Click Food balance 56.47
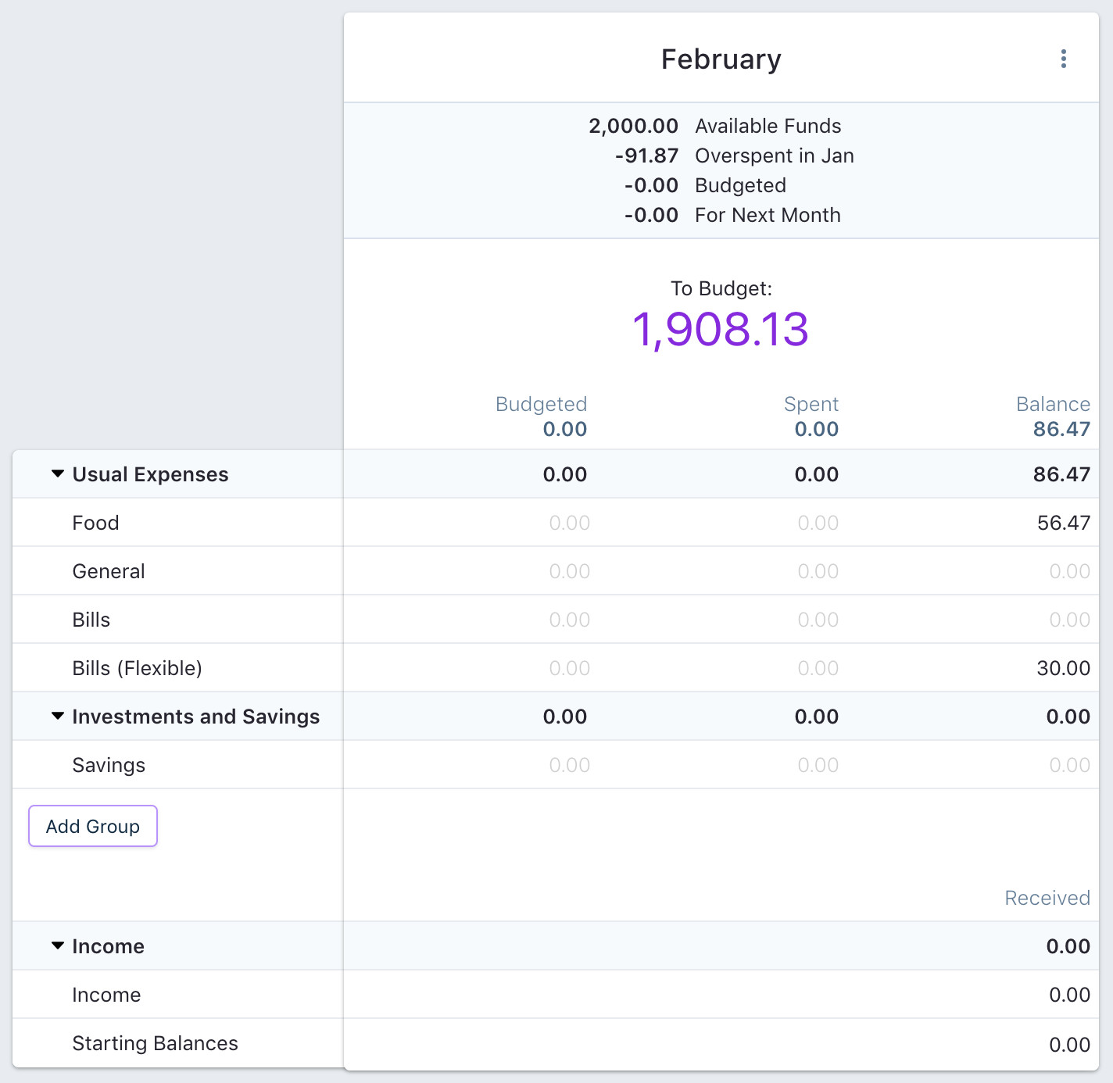 (1063, 523)
